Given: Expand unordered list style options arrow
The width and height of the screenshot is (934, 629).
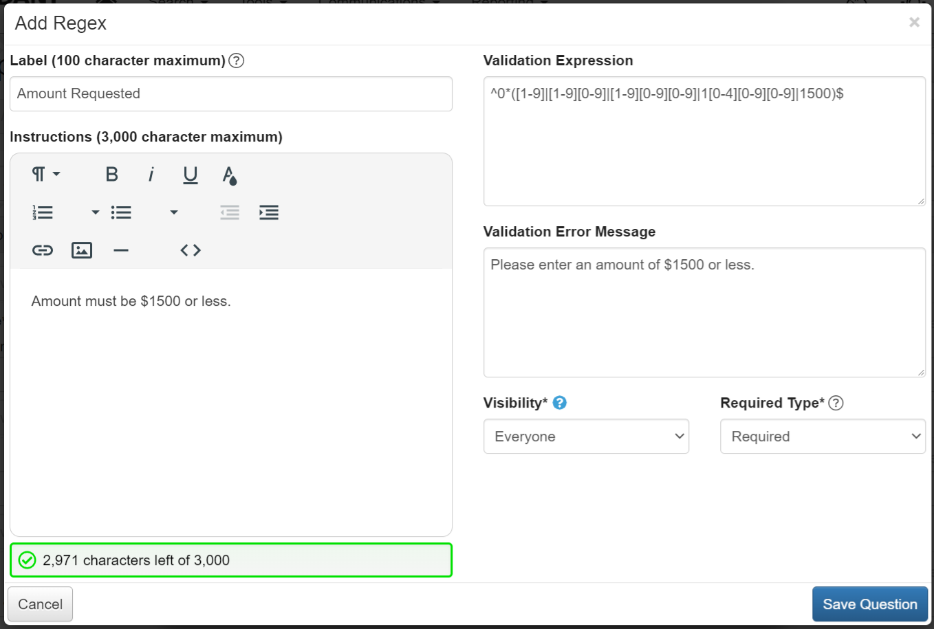Looking at the screenshot, I should (174, 212).
